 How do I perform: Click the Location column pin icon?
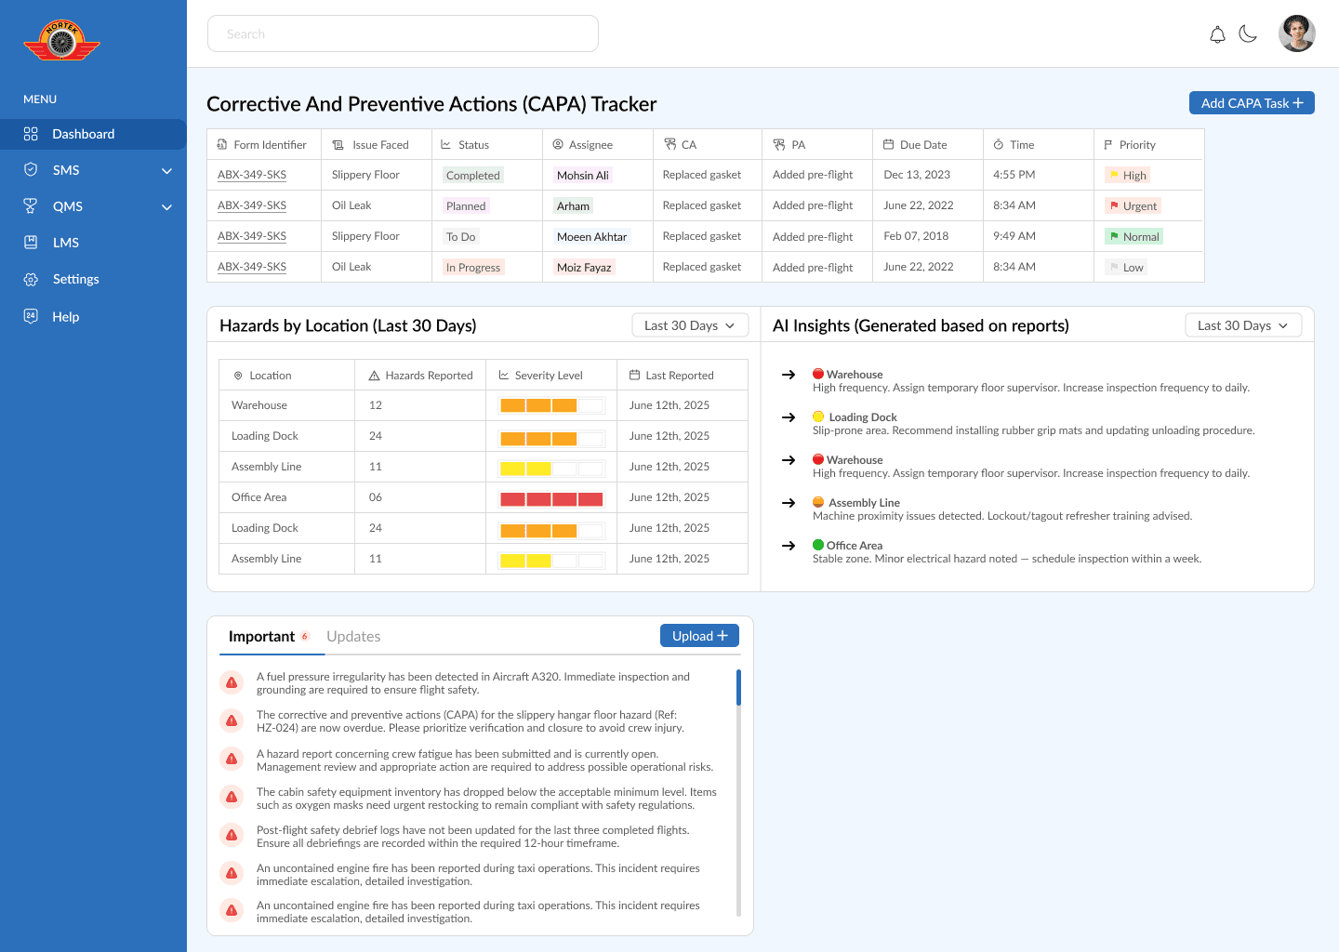238,376
